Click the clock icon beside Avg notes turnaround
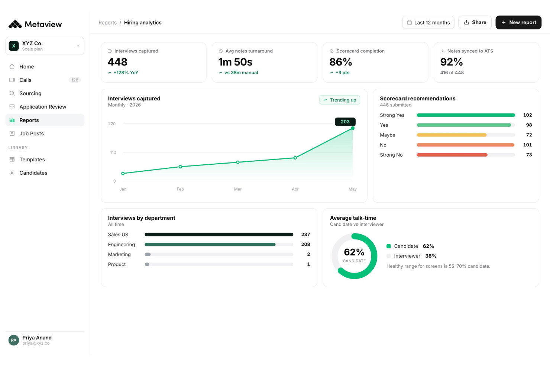This screenshot has width=550, height=367. (221, 51)
